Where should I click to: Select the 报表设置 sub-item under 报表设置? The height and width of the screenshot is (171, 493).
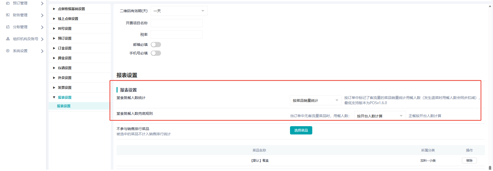[80, 106]
